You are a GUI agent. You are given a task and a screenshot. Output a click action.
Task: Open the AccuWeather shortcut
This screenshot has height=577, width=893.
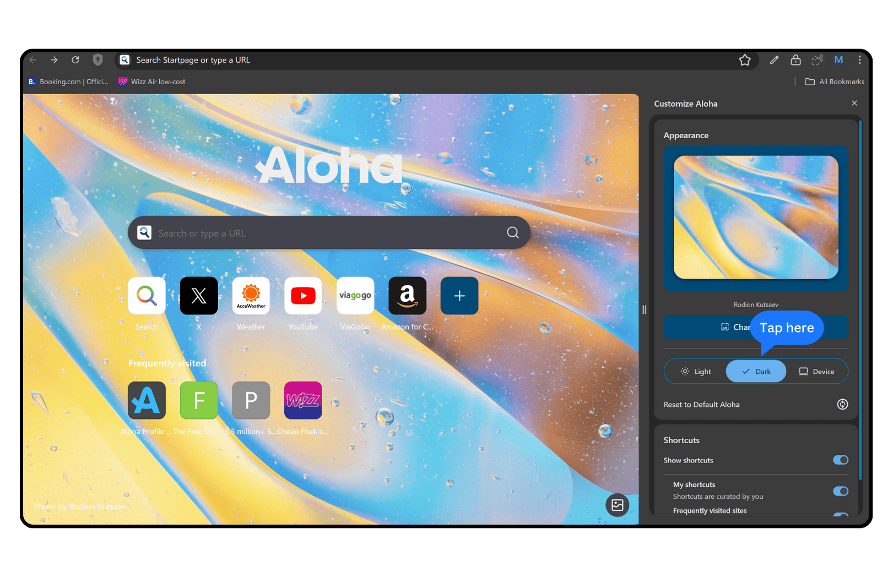tap(251, 296)
